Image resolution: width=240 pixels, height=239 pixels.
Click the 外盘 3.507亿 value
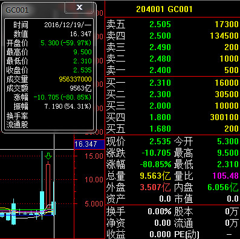[x=155, y=187]
